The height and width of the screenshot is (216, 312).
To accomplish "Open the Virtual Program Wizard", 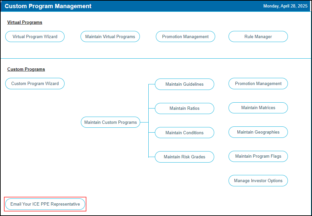I will pos(35,36).
